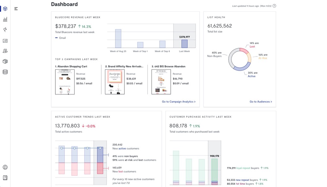Open the user account icon in sidebar
This screenshot has height=187, width=327.
5,167
